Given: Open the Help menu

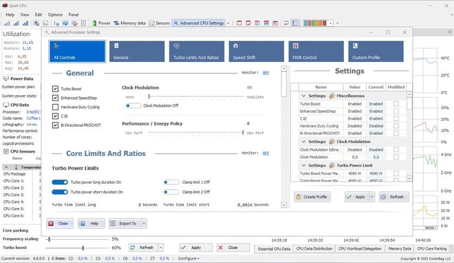Looking at the screenshot, I should pos(10,15).
